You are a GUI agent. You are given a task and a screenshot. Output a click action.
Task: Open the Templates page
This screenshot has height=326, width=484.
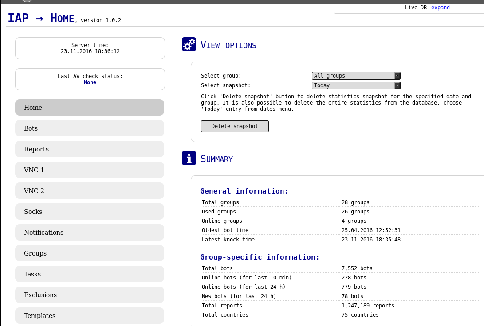90,315
